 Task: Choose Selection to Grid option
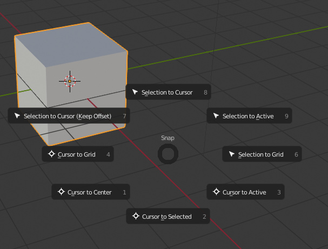tap(262, 154)
